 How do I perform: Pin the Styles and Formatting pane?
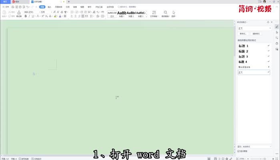268,22
